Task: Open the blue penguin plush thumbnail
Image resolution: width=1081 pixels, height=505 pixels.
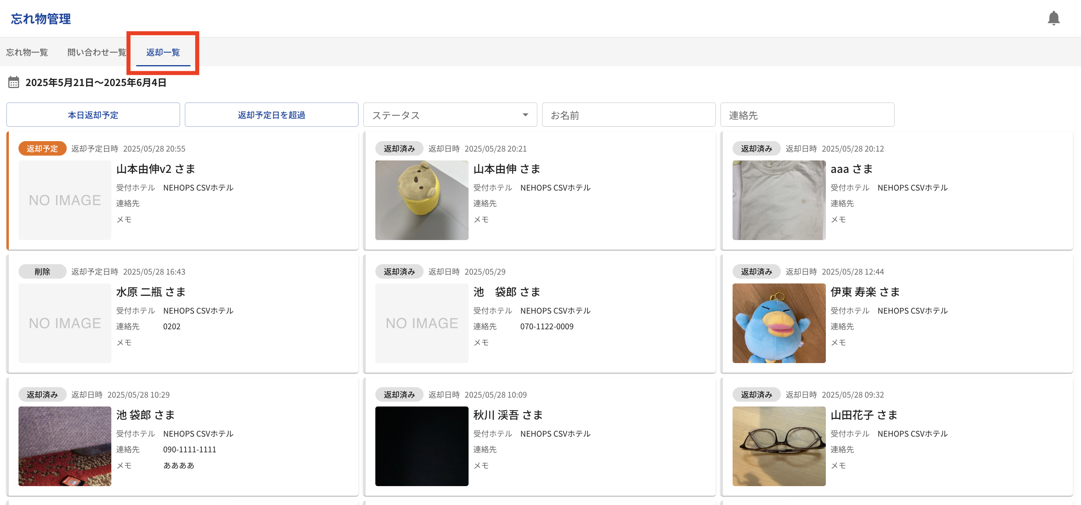Action: (x=778, y=323)
